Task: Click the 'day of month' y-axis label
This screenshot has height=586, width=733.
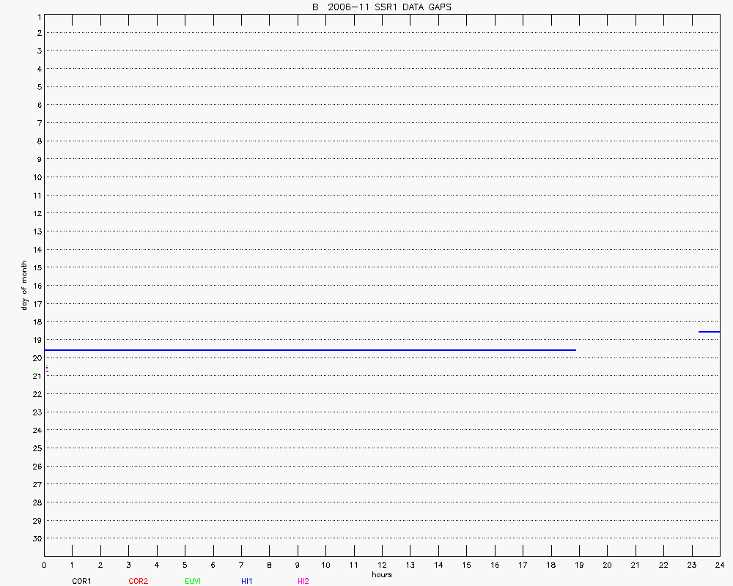Action: (23, 285)
